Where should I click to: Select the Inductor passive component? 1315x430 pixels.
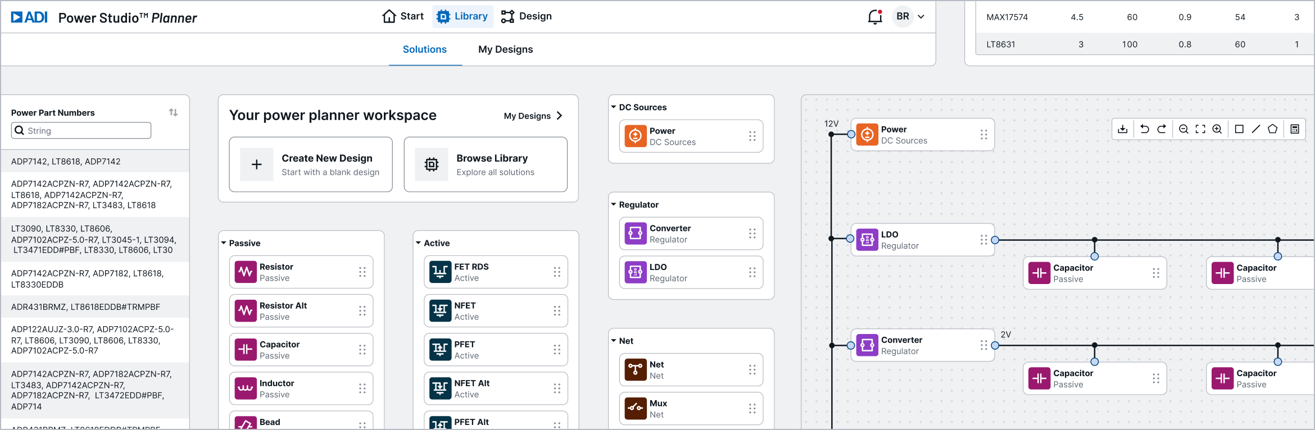point(301,388)
